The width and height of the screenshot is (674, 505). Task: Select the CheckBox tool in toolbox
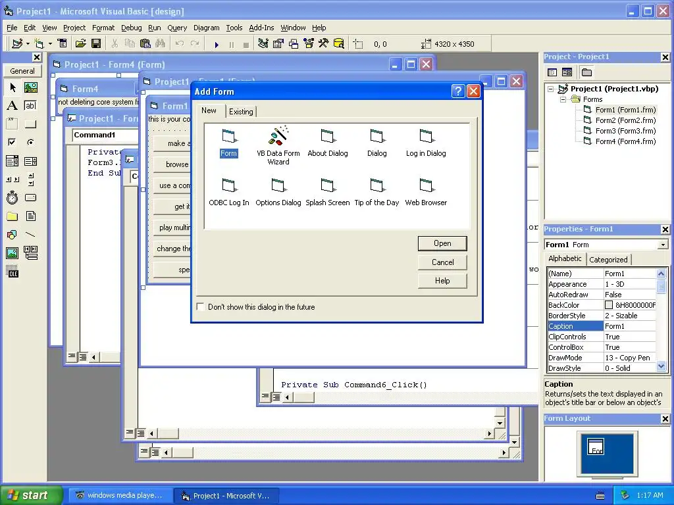pos(13,143)
